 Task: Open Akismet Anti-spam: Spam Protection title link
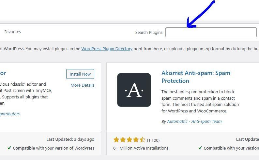[196, 77]
